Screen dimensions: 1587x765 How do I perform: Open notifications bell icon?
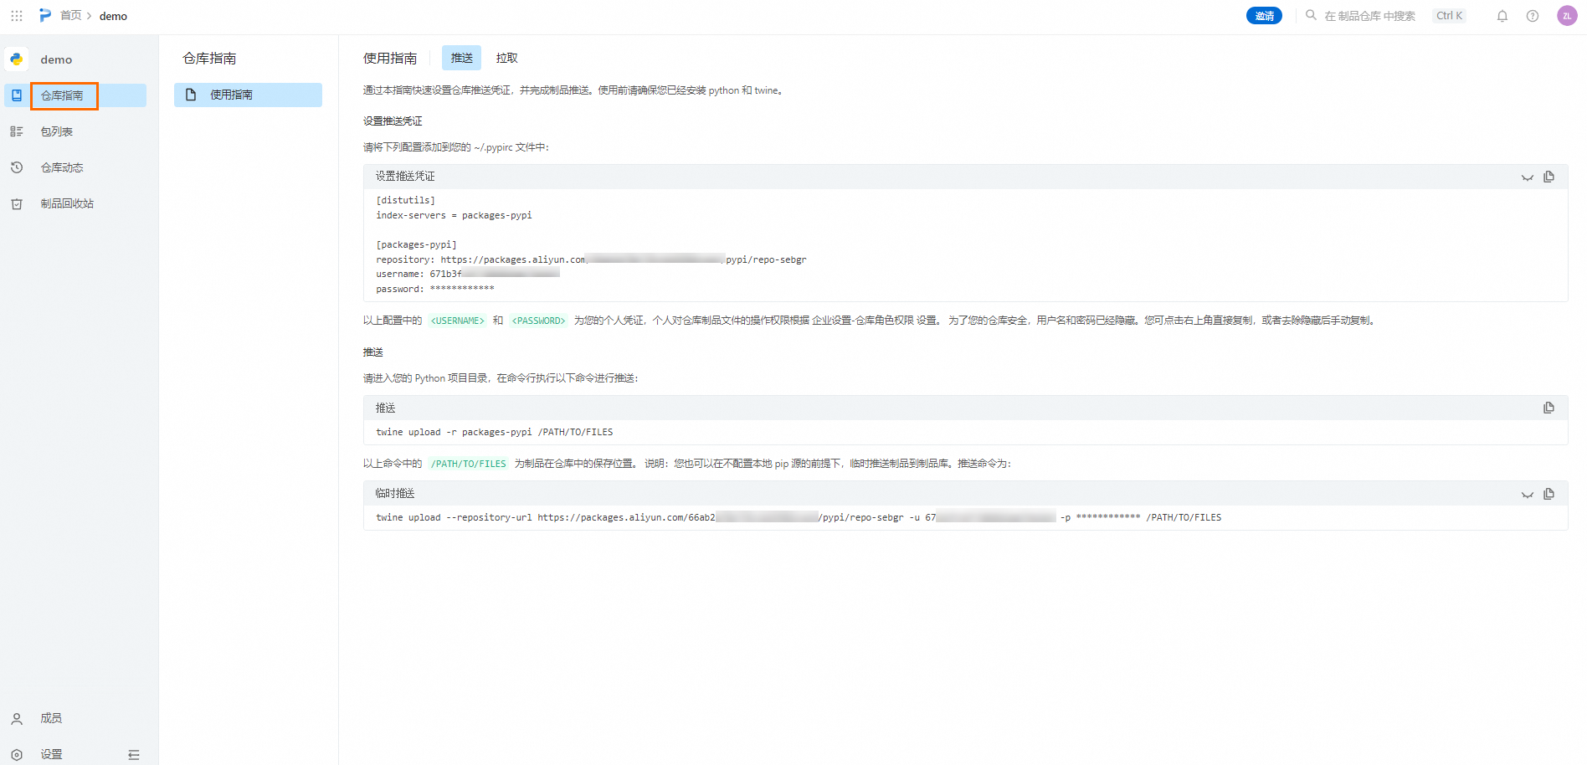point(1502,16)
